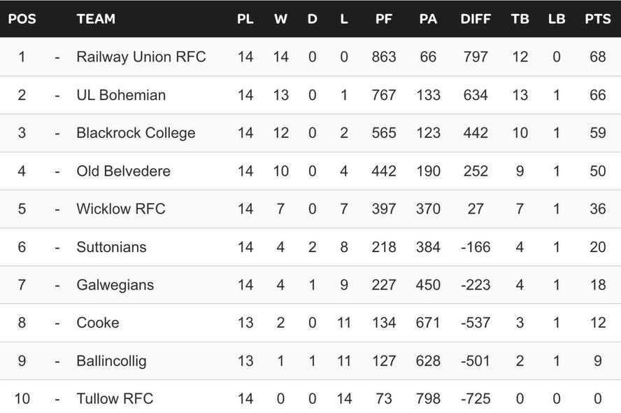Open Wicklow RFC team entry
The height and width of the screenshot is (413, 621).
click(121, 209)
